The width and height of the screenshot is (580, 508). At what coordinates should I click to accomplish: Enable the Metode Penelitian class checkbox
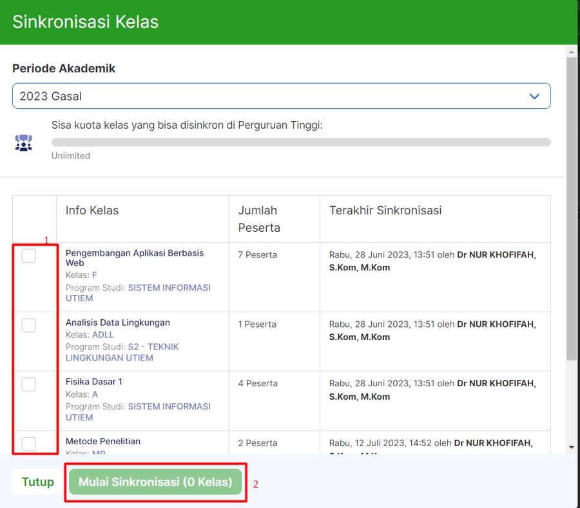click(x=29, y=444)
